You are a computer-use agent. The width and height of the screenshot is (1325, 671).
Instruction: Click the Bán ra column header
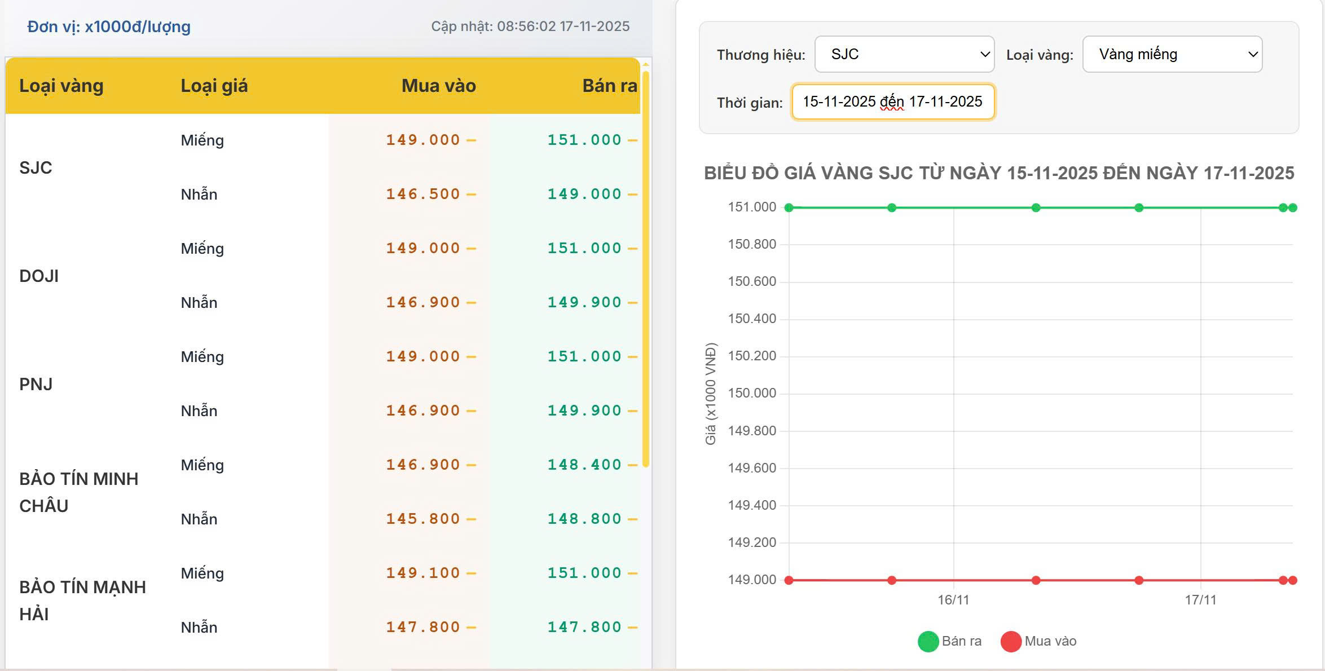pos(609,86)
